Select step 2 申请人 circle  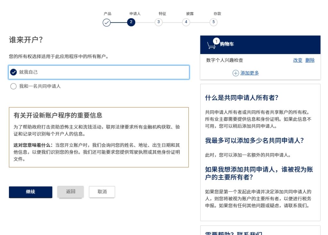131,22
